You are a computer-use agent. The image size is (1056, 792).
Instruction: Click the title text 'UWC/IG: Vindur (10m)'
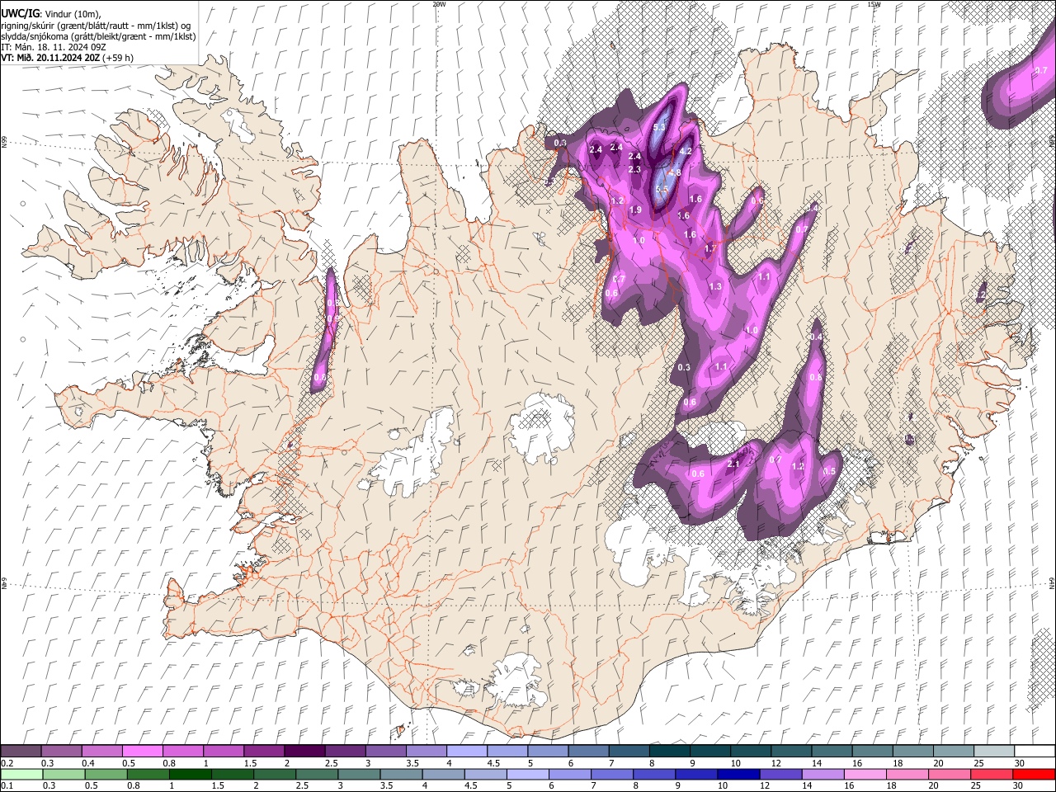pyautogui.click(x=51, y=13)
